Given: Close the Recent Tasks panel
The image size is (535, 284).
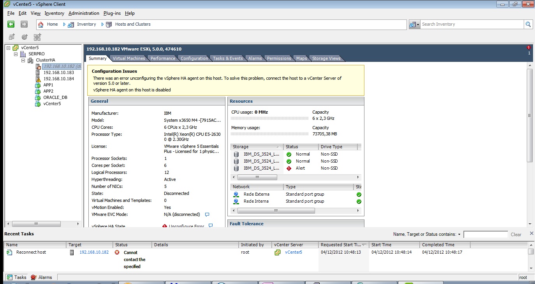Looking at the screenshot, I should tap(531, 233).
